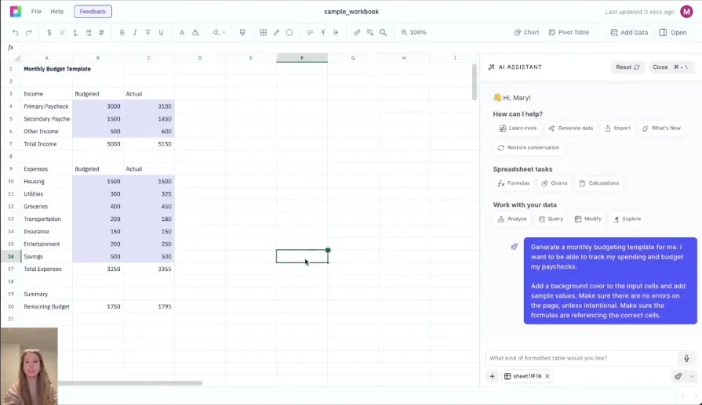The image size is (702, 405).
Task: Click the Undo arrow icon
Action: (x=15, y=33)
